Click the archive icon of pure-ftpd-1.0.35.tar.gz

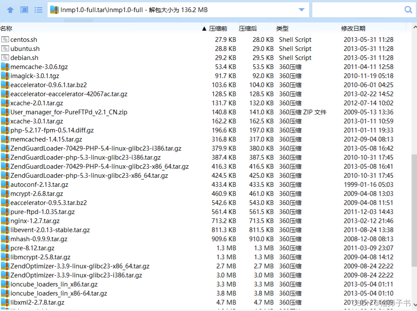5,212
